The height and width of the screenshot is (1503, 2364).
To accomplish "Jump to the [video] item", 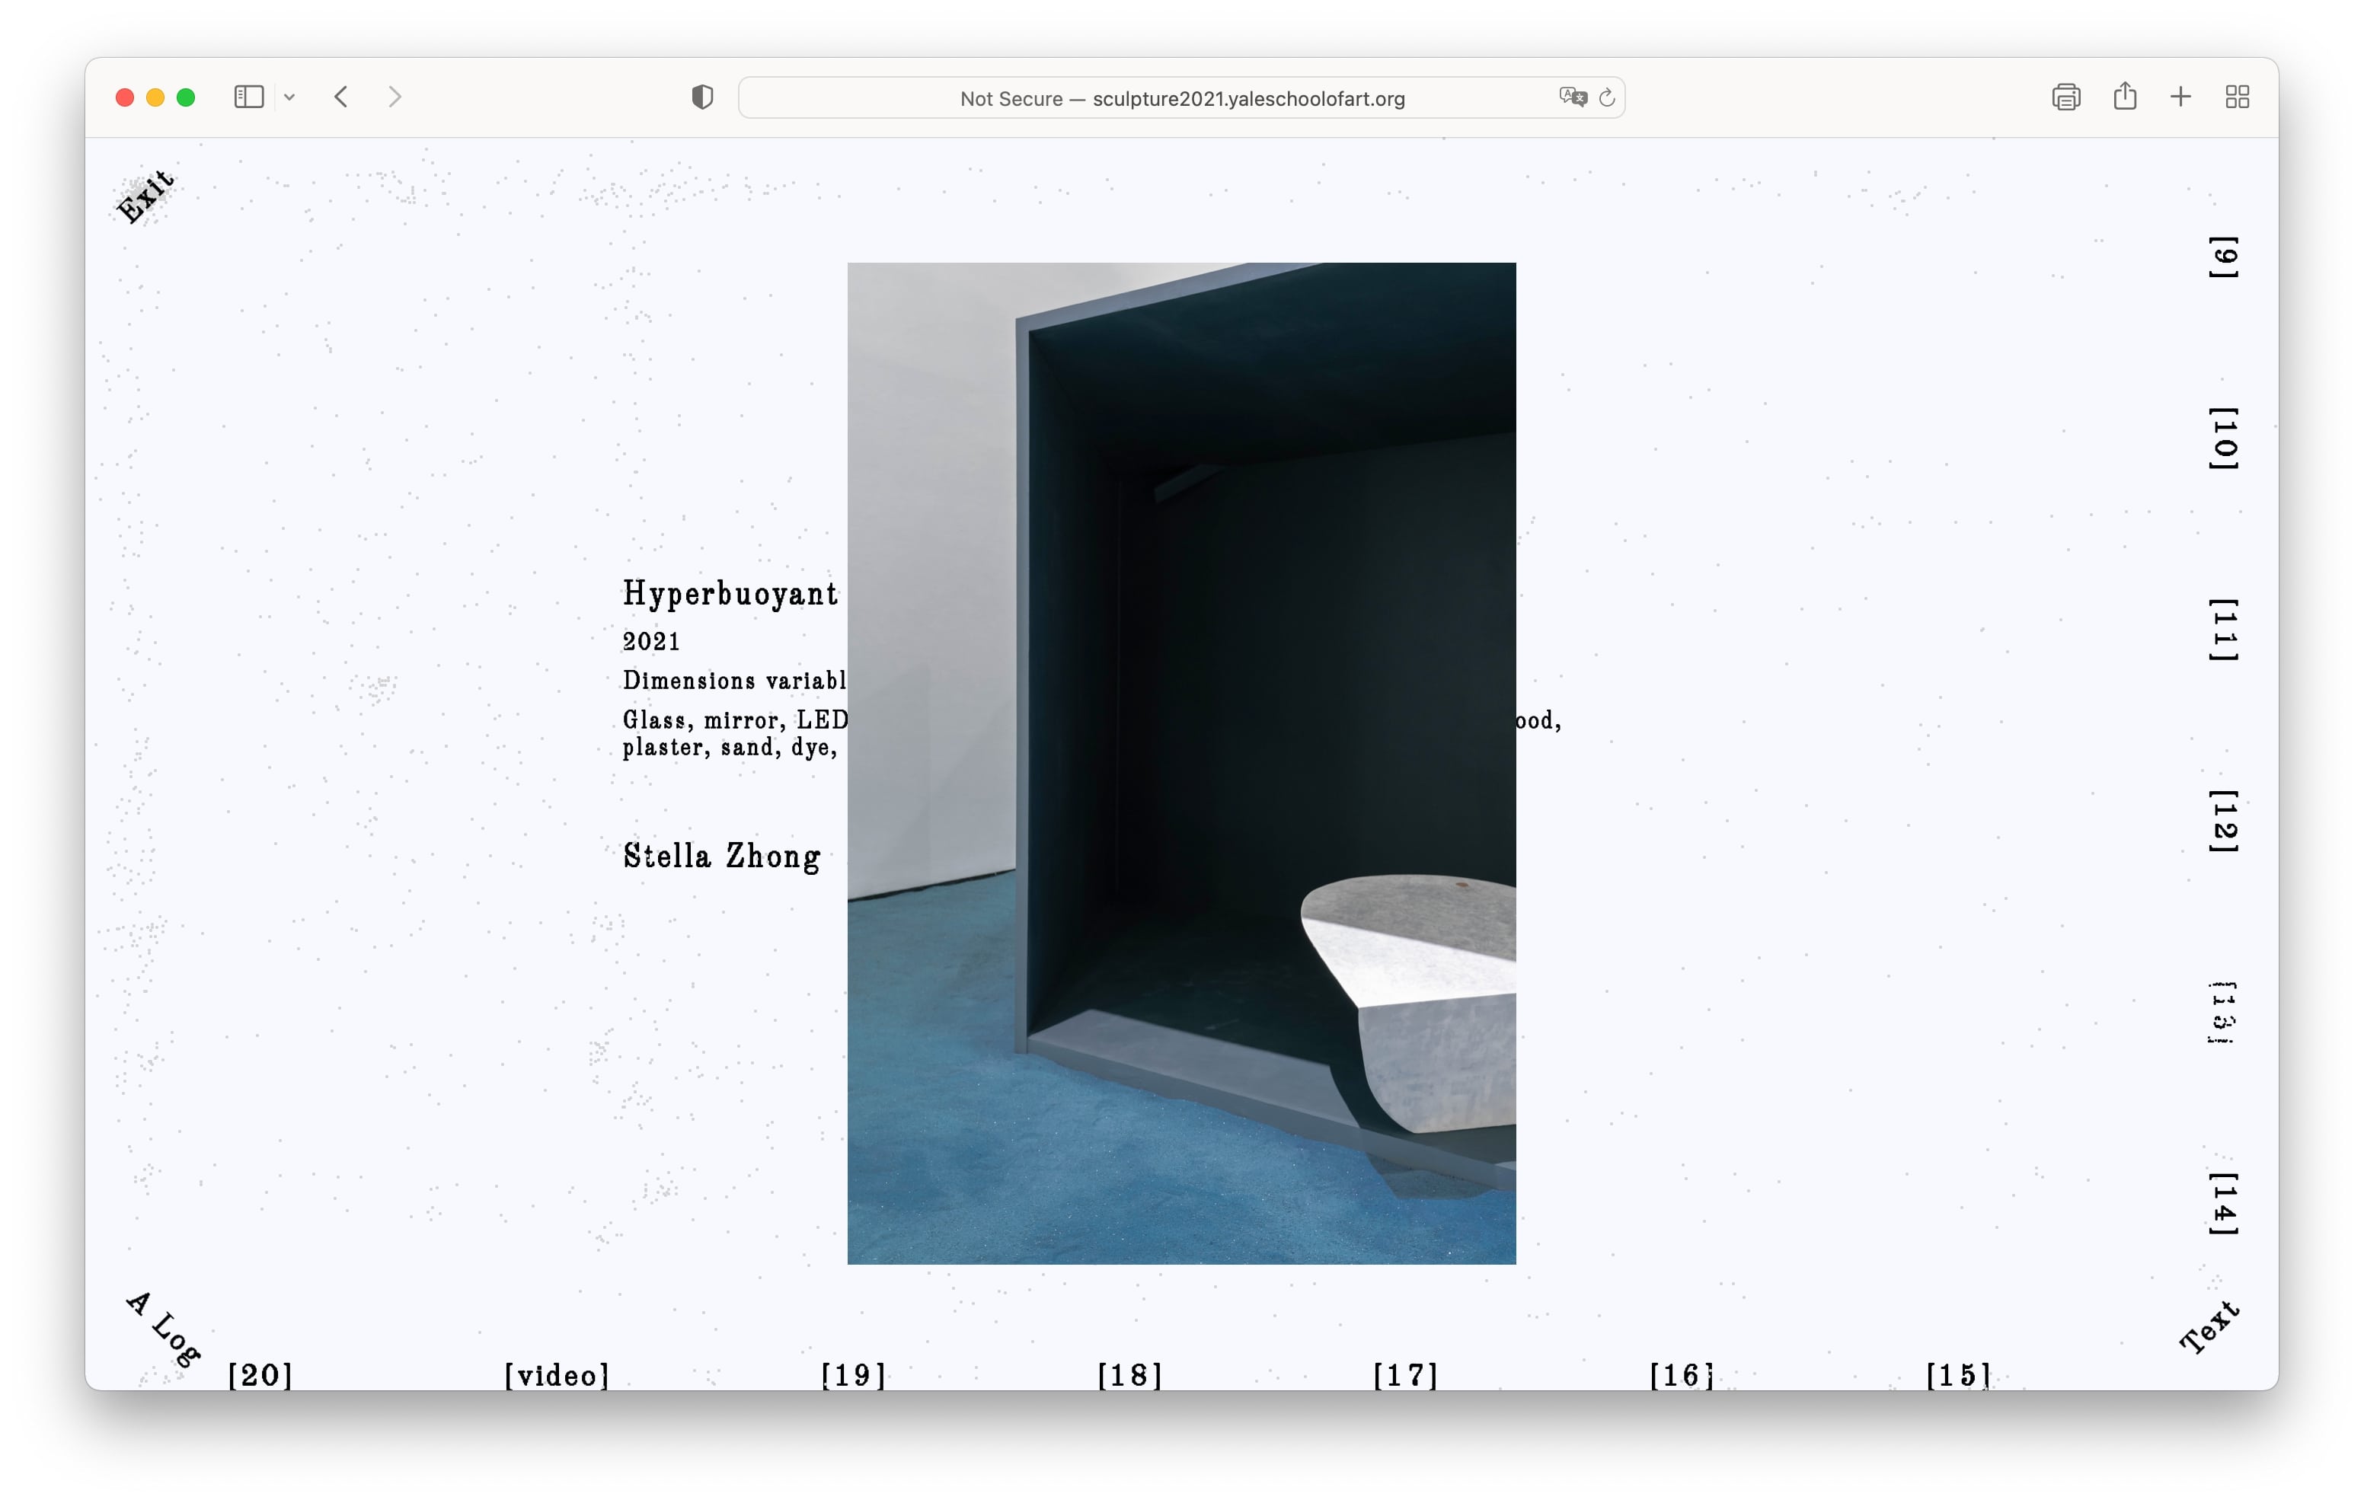I will [557, 1375].
